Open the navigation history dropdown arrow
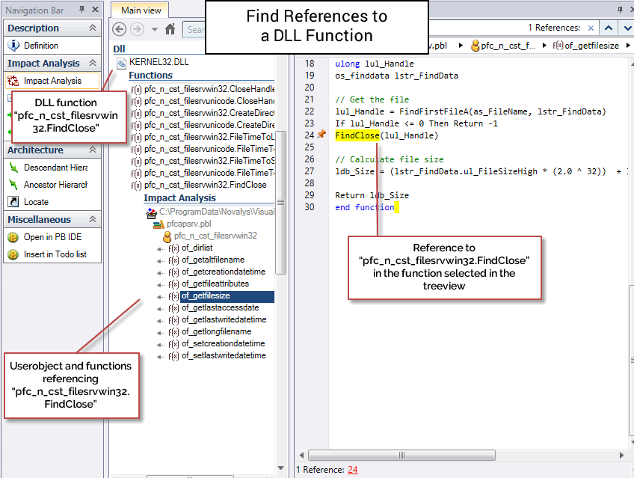The width and height of the screenshot is (634, 478). coord(154,29)
